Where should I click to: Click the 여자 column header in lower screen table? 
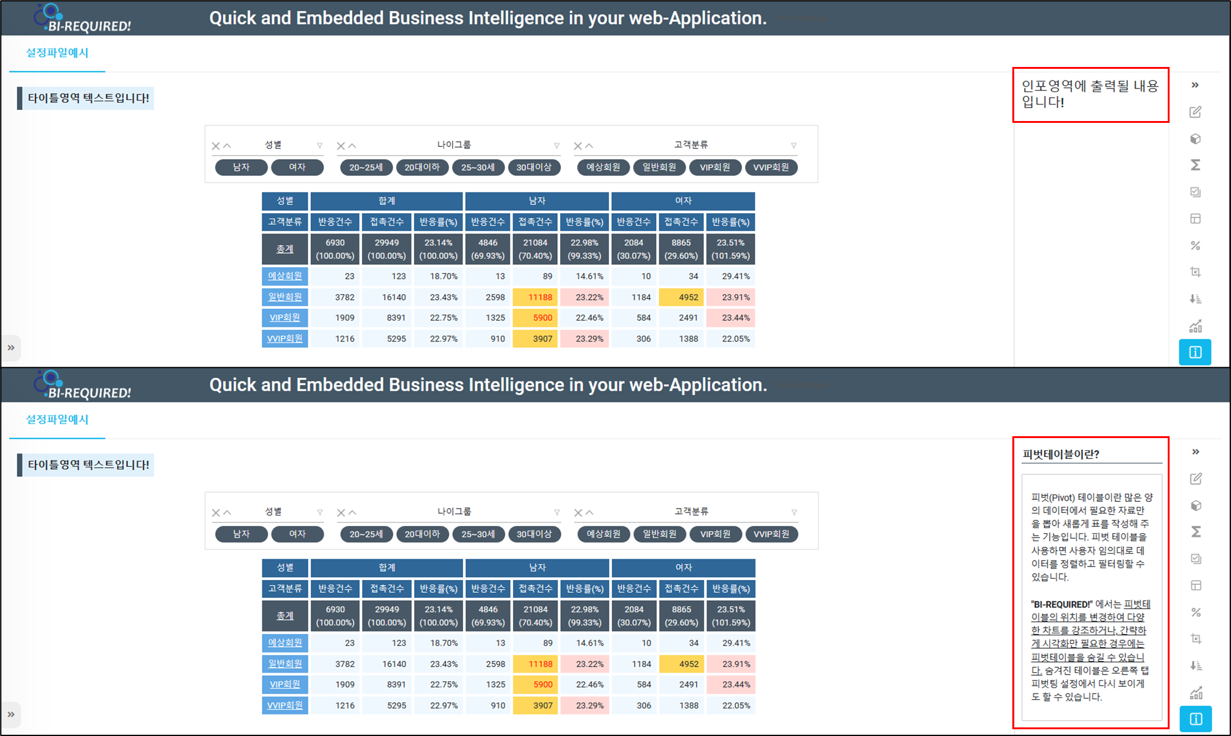(x=684, y=568)
